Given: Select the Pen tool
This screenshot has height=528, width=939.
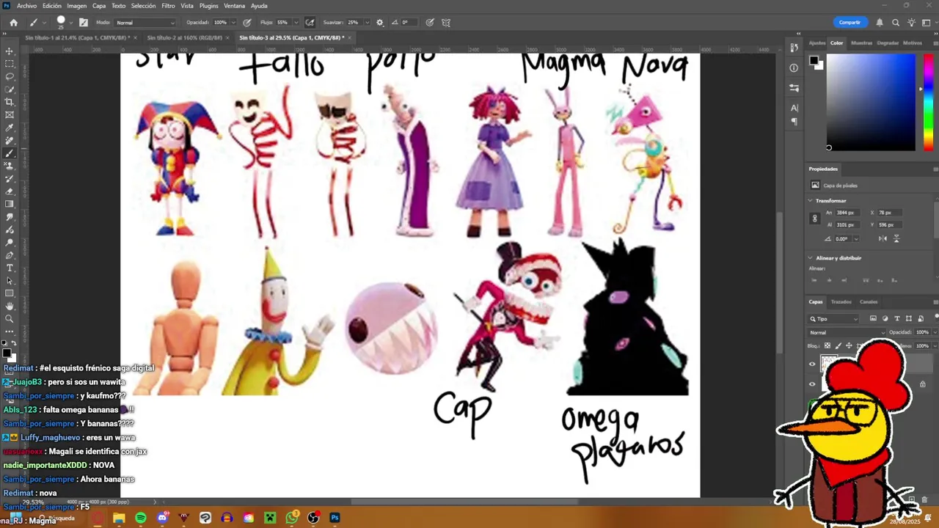Looking at the screenshot, I should pyautogui.click(x=10, y=255).
